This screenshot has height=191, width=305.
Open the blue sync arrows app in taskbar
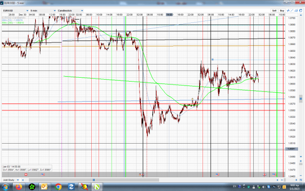coord(71,187)
